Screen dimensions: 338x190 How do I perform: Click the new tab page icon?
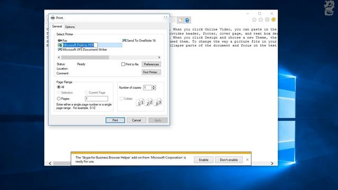pos(181,20)
